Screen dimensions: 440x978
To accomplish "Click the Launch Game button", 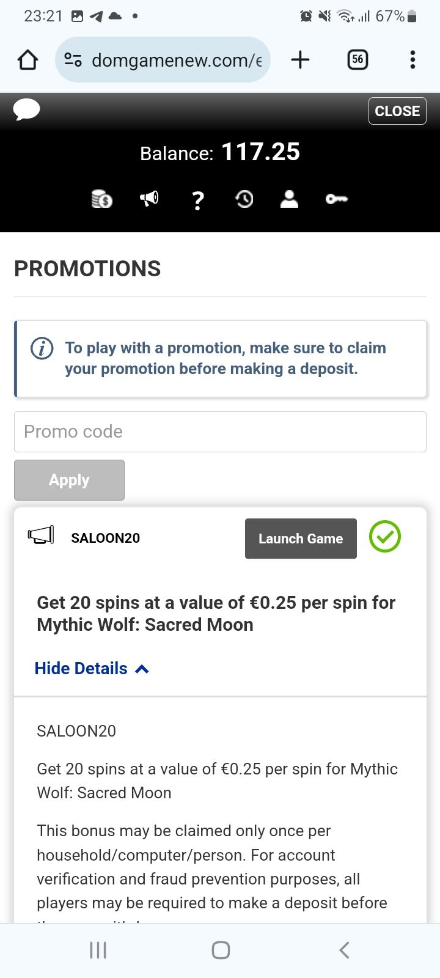I will 301,539.
